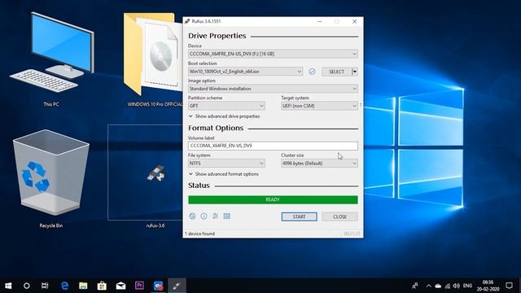
Task: Open Microsoft Store from taskbar
Action: (102, 286)
